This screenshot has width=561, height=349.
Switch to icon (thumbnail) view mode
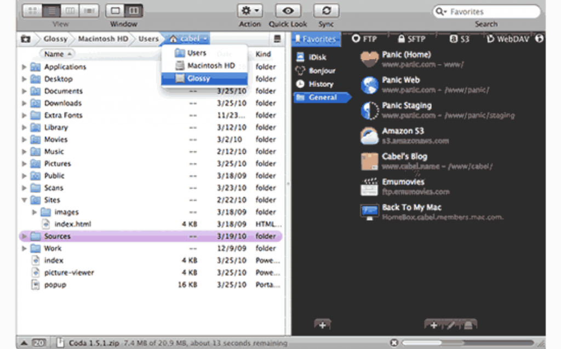(x=32, y=11)
